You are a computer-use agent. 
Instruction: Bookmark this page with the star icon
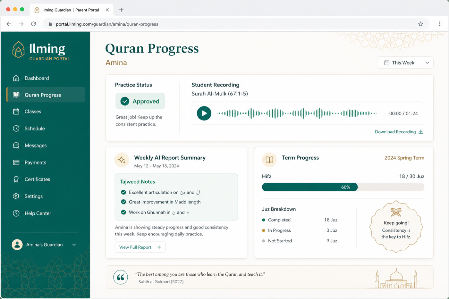(421, 24)
